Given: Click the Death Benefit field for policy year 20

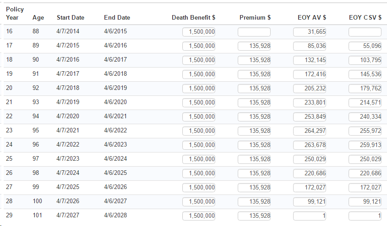Looking at the screenshot, I should coord(199,89).
